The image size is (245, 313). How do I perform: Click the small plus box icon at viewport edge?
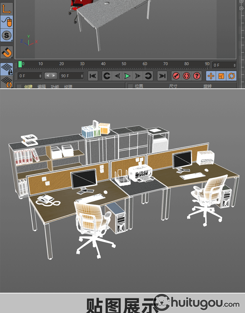241,8
